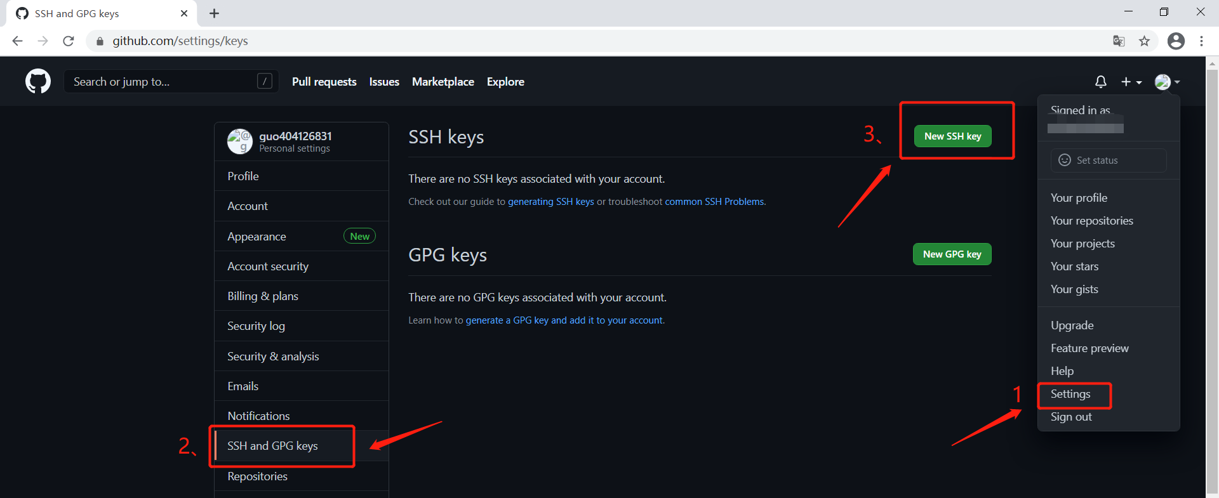Image resolution: width=1219 pixels, height=498 pixels.
Task: Click the New SSH key button
Action: [x=952, y=136]
